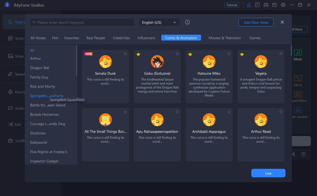
Task: Open the Discord icon in title bar
Action: pos(266,5)
